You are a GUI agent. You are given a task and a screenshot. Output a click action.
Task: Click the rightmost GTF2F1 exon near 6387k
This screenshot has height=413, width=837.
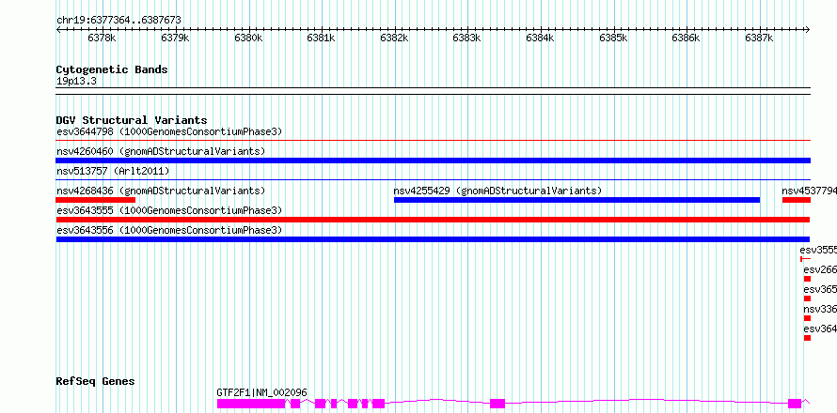tap(795, 404)
